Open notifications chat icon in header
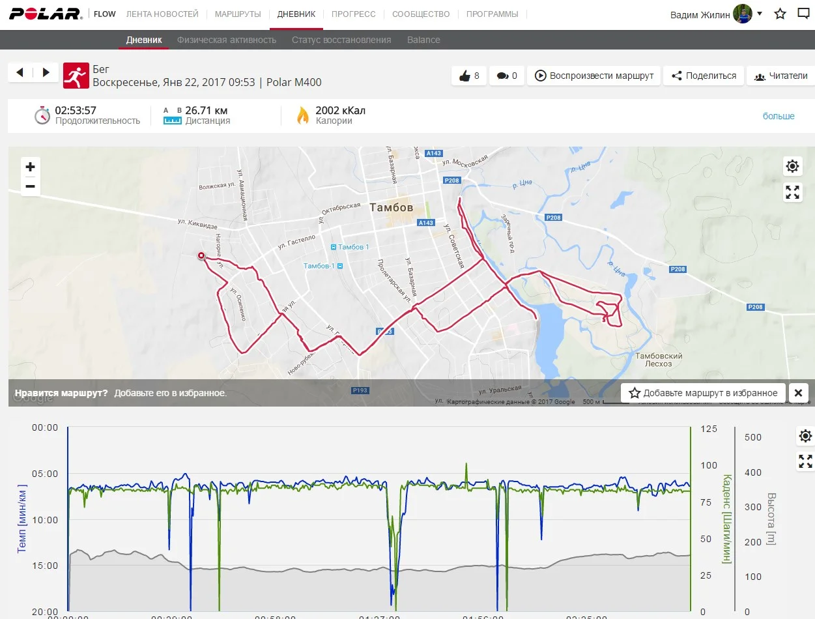 click(x=803, y=14)
